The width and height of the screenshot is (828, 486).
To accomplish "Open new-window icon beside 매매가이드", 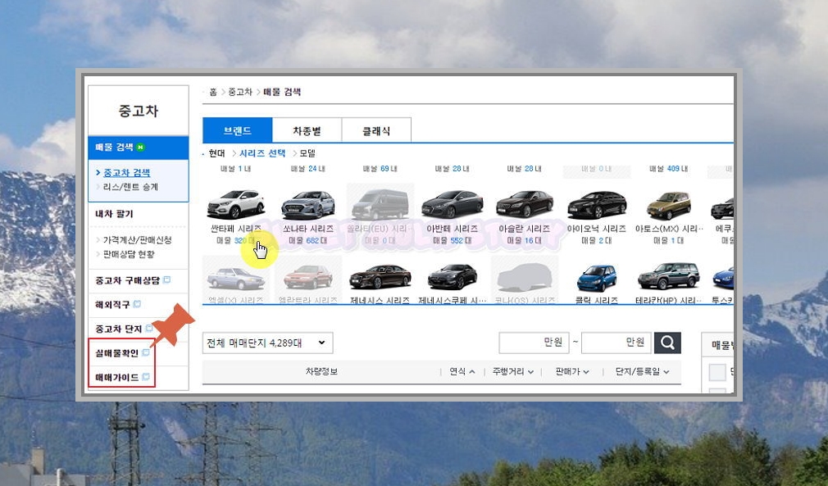I will [146, 377].
